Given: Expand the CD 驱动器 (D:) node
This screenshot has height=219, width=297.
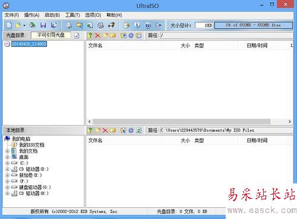Looking at the screenshot, I should click(7, 169).
